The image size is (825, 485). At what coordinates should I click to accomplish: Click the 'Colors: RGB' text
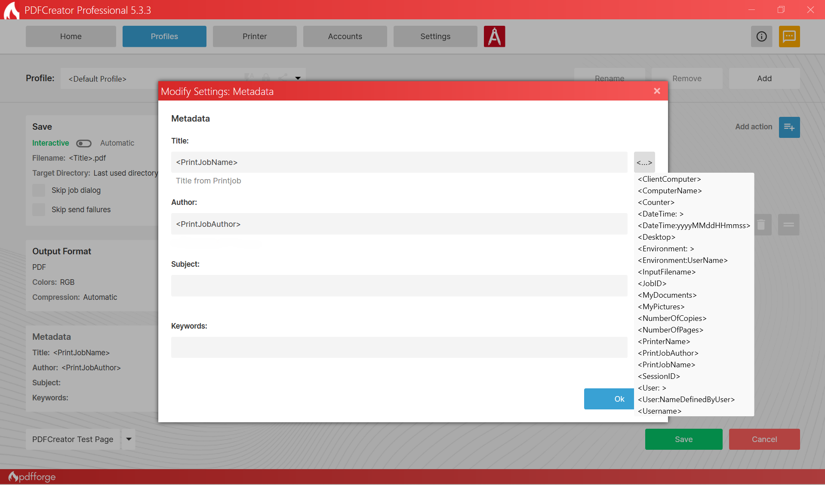pyautogui.click(x=53, y=282)
